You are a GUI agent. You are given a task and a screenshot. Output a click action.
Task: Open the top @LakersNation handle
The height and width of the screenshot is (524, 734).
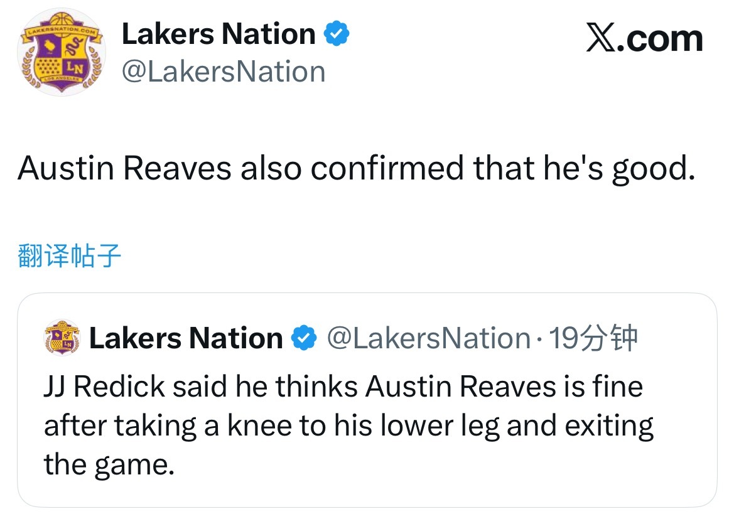224,72
